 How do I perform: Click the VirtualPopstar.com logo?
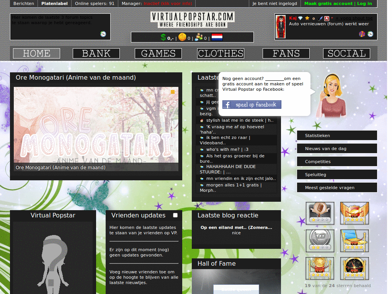tap(192, 20)
